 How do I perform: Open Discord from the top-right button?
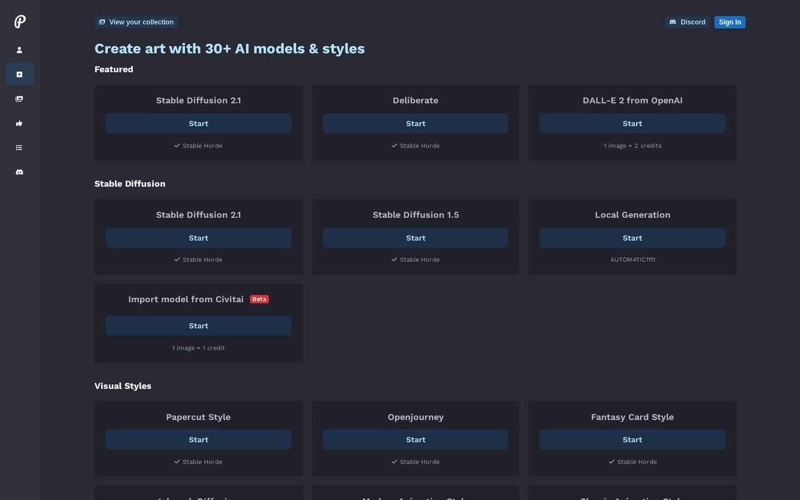pos(687,22)
